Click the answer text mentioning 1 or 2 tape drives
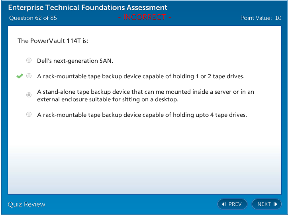This screenshot has width=288, height=215. (141, 76)
